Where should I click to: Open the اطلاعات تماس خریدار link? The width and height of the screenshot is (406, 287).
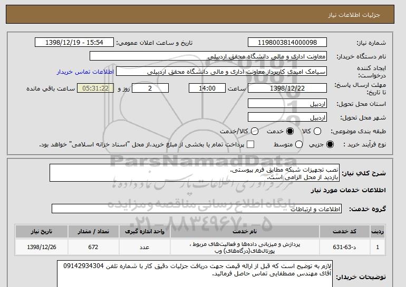pyautogui.click(x=85, y=72)
